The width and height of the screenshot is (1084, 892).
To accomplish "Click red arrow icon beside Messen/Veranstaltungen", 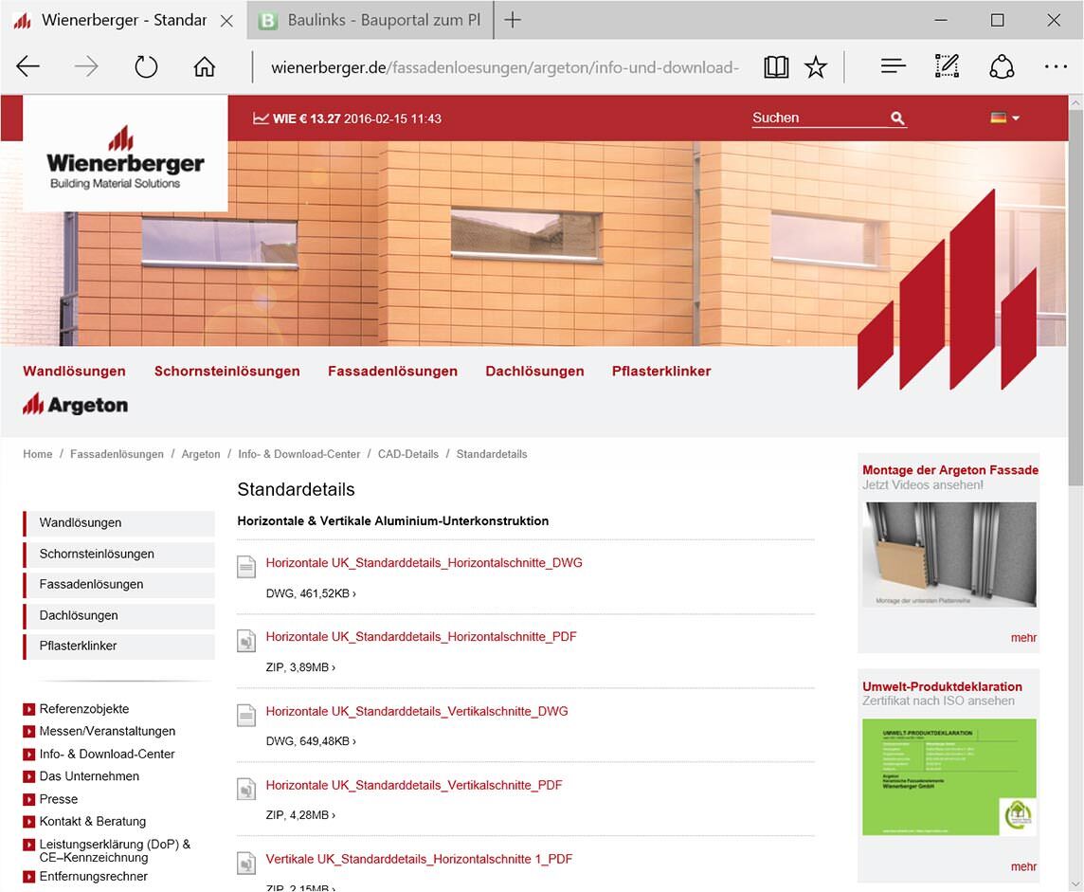I will [29, 732].
